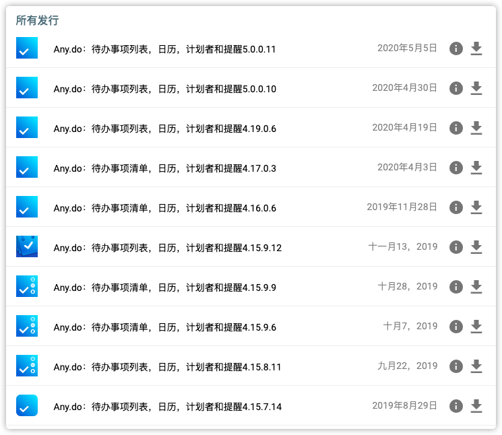Show info for version 4.16.0.6
The width and height of the screenshot is (502, 435).
coord(456,207)
